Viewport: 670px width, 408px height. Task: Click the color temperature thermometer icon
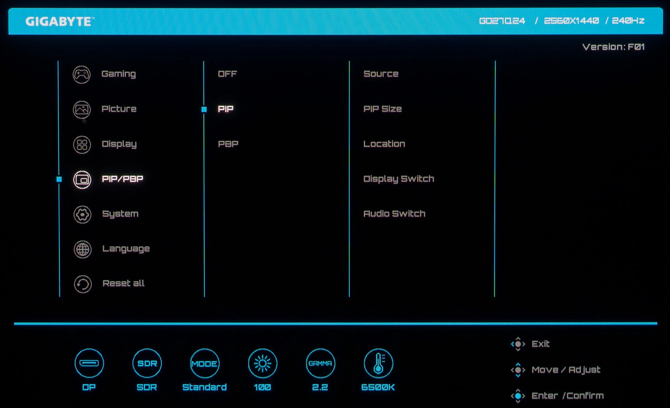pos(378,363)
